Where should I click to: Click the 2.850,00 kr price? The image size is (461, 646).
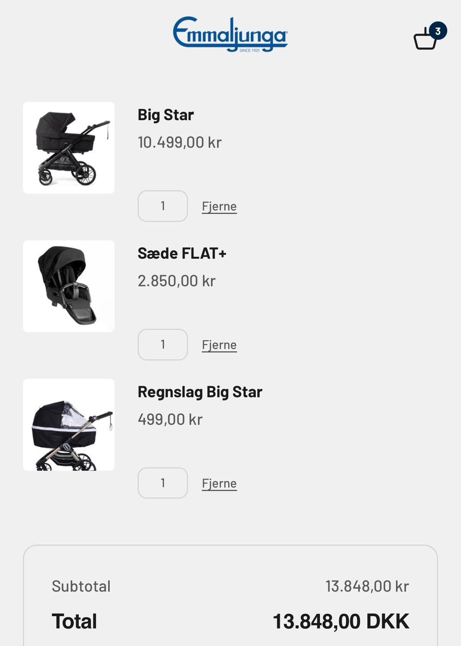point(177,281)
